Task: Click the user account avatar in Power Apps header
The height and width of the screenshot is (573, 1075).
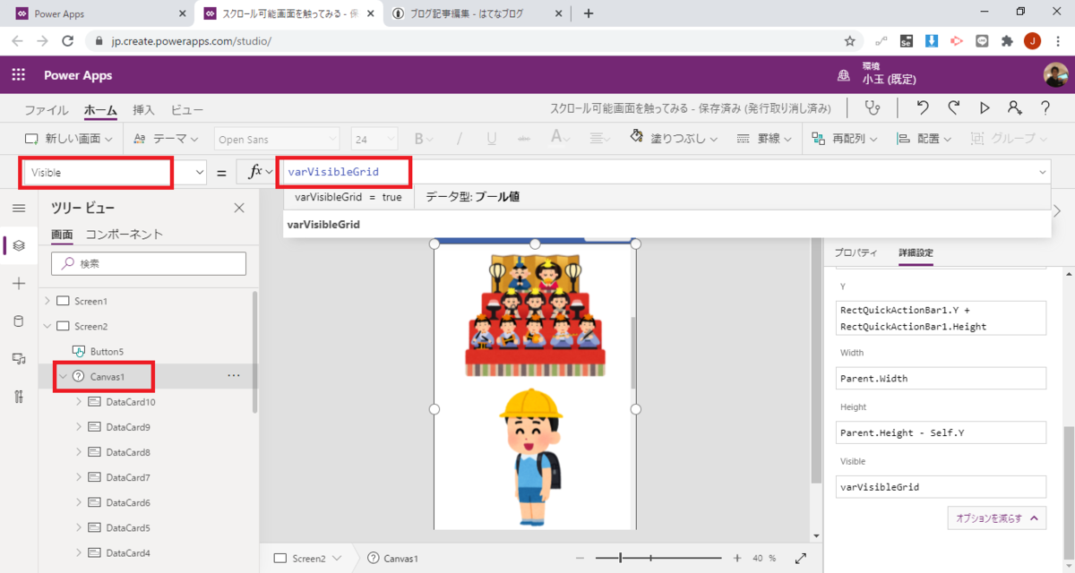Action: tap(1055, 75)
